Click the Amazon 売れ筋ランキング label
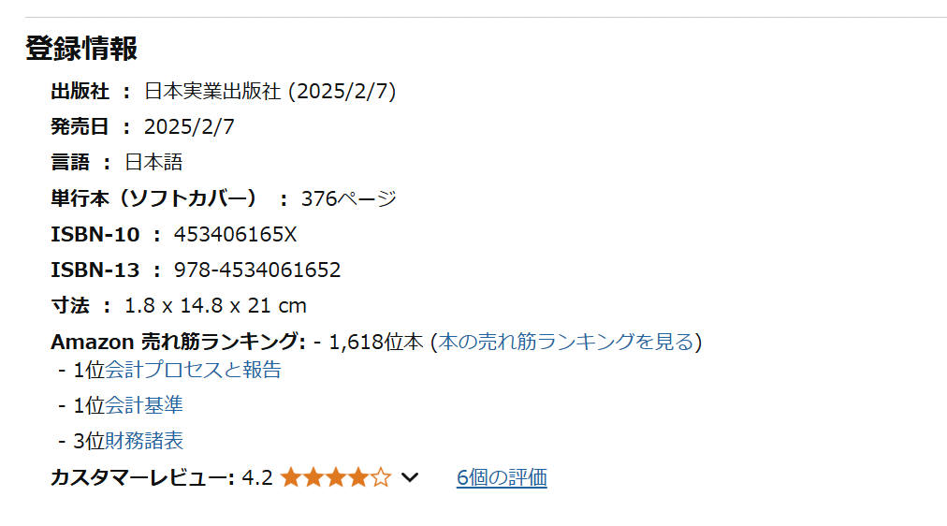Viewport: 947px width, 526px height. (x=178, y=342)
